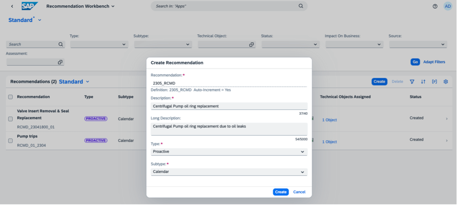Open the group settings icon near the gear

point(434,81)
